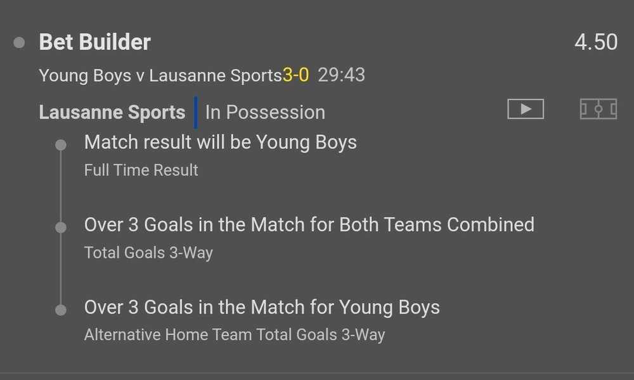Open the live stream video icon
This screenshot has height=380, width=634.
[526, 110]
